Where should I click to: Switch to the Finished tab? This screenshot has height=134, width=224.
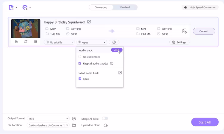coord(125,7)
